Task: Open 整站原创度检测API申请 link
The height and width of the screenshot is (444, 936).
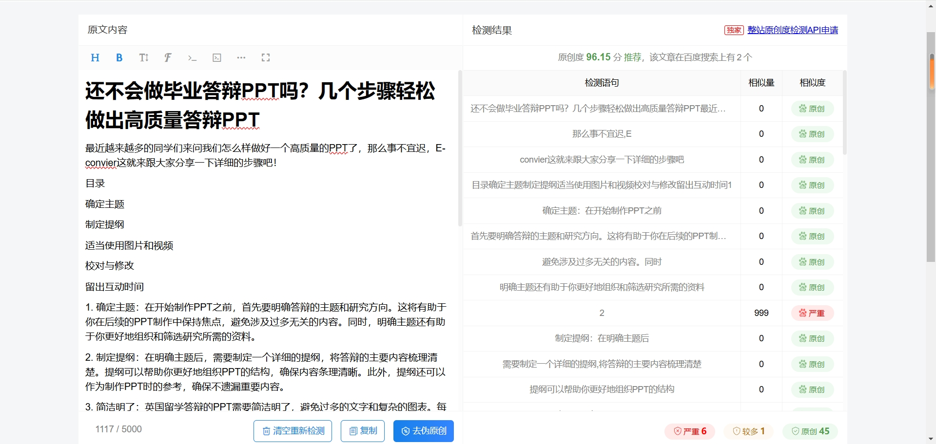Action: click(793, 30)
